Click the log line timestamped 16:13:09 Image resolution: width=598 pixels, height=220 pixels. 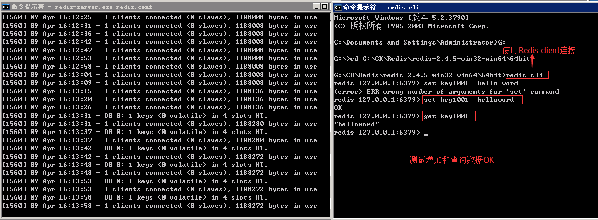(159, 83)
